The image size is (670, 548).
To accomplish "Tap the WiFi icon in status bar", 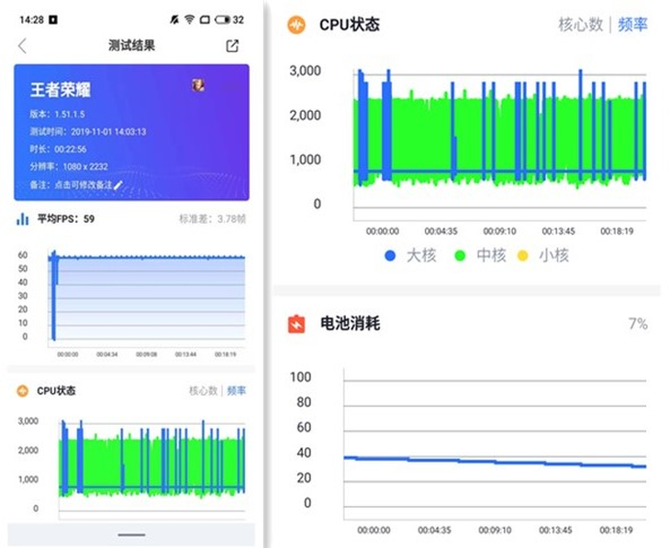I will [x=189, y=19].
